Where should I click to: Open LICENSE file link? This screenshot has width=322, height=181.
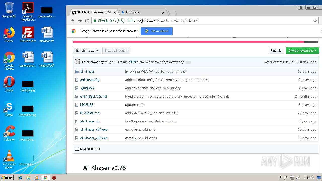[x=87, y=105]
